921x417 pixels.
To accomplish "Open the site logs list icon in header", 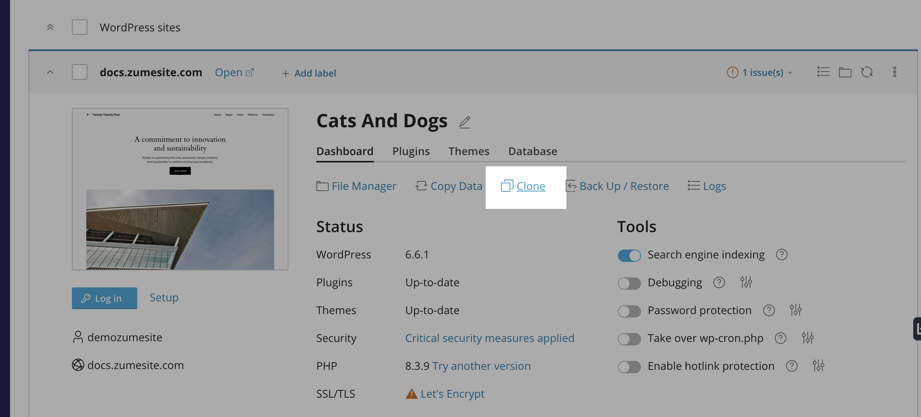I will pyautogui.click(x=823, y=72).
